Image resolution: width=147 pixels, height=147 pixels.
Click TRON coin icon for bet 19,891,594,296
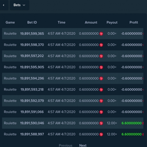101,78
